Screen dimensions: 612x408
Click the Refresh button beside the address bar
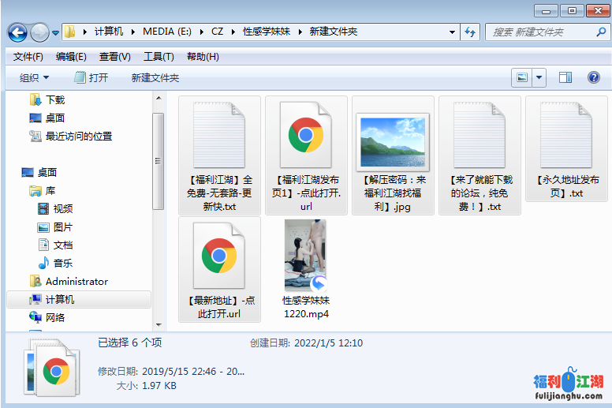[471, 32]
